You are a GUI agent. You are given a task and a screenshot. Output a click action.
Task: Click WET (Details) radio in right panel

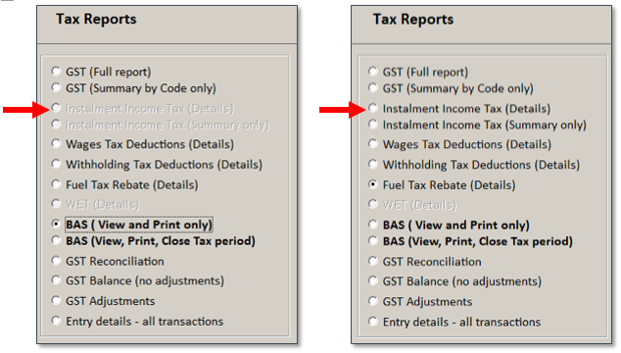coord(372,205)
